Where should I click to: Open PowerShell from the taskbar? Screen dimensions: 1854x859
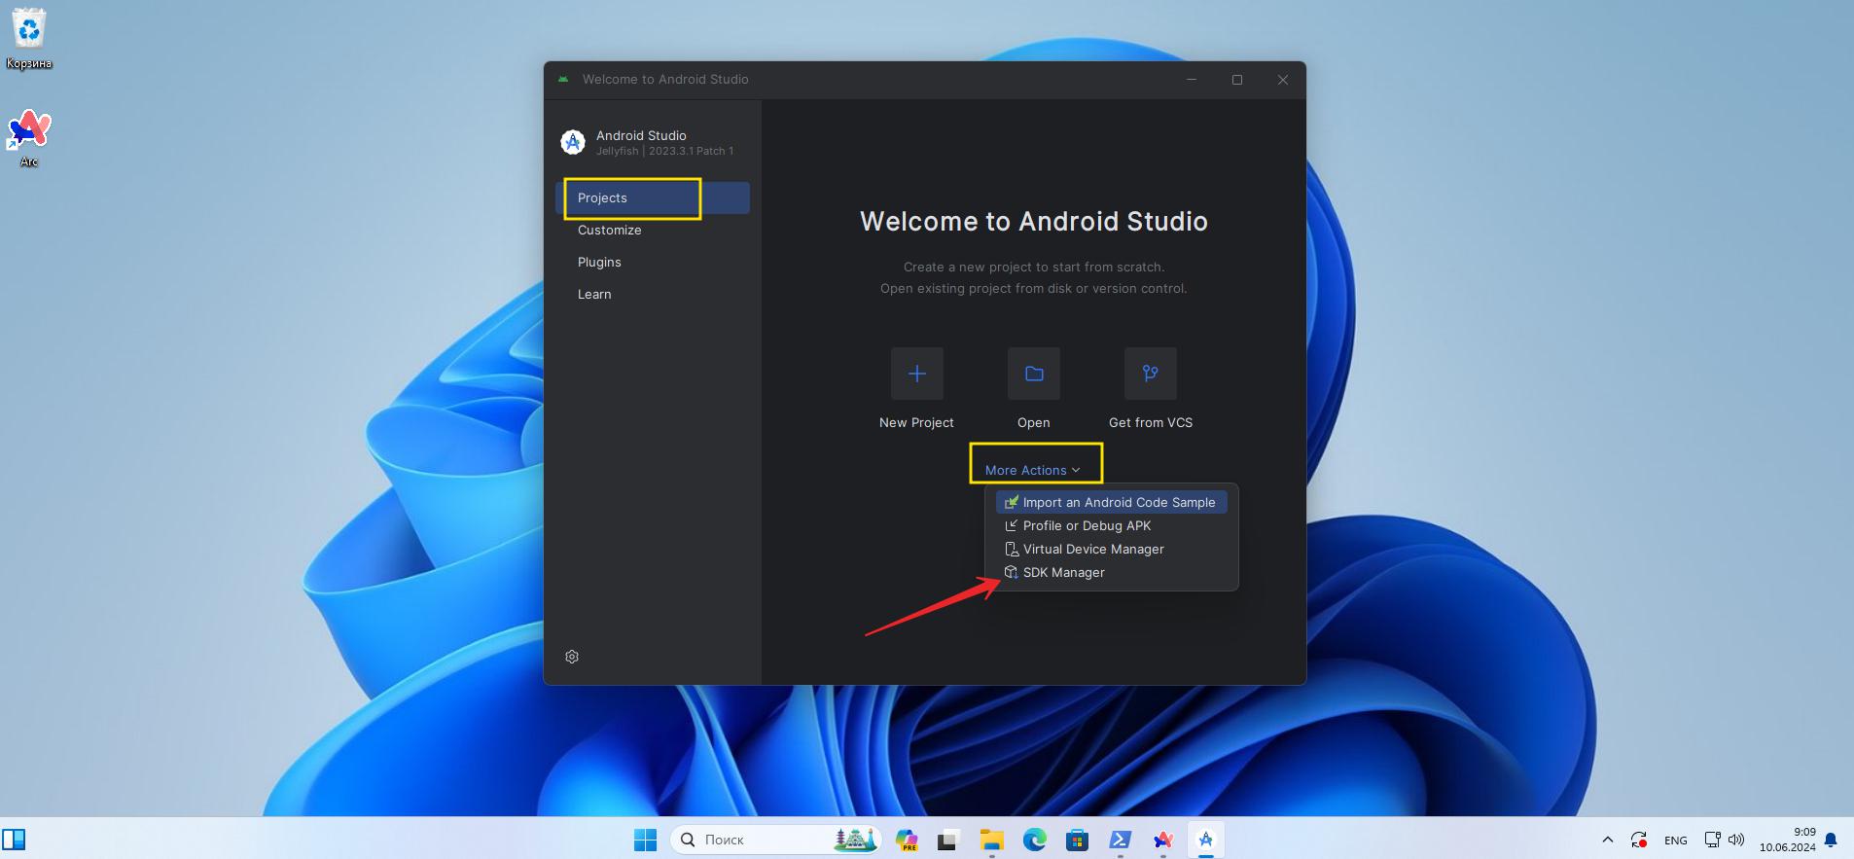click(x=1120, y=840)
